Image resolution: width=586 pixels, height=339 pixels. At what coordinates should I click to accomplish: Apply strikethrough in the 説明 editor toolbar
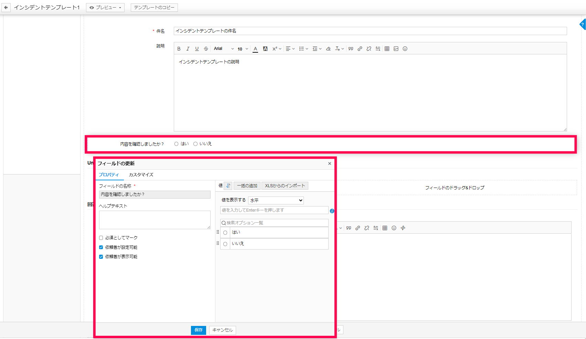[x=206, y=49]
